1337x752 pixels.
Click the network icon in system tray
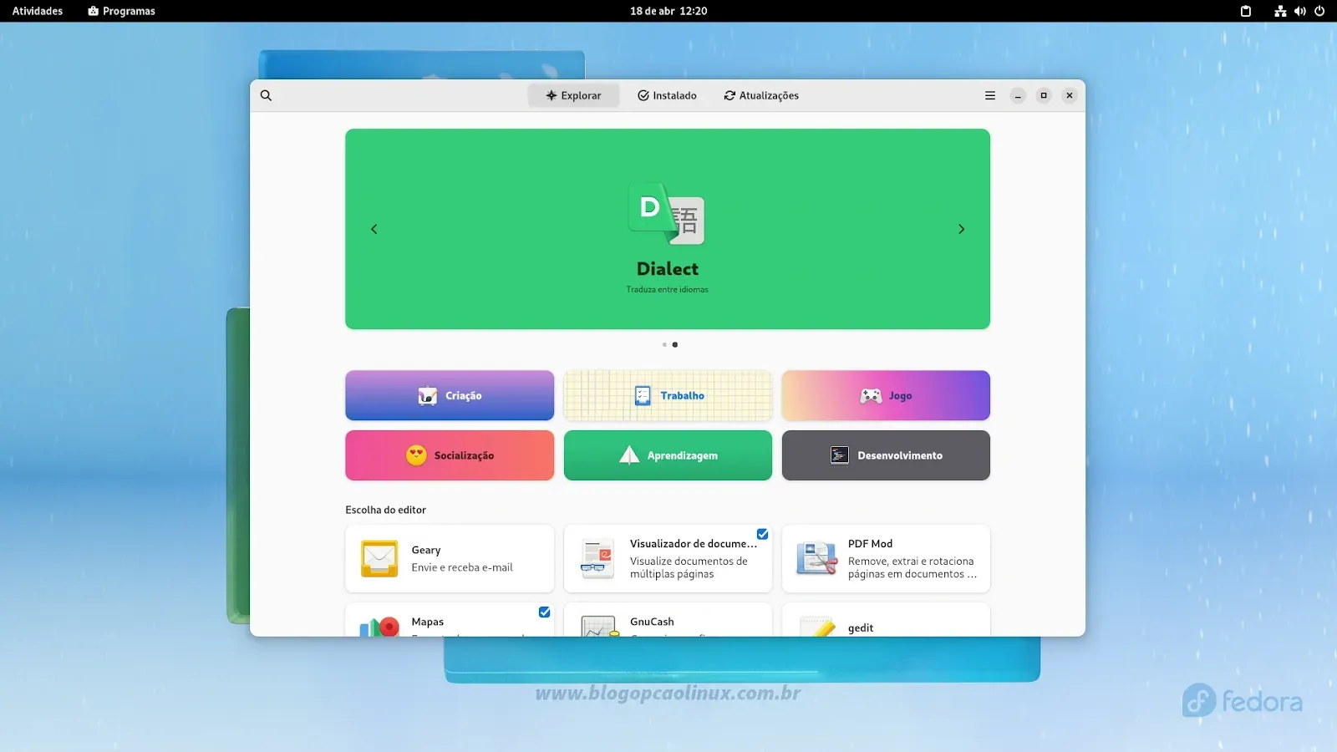[1280, 11]
